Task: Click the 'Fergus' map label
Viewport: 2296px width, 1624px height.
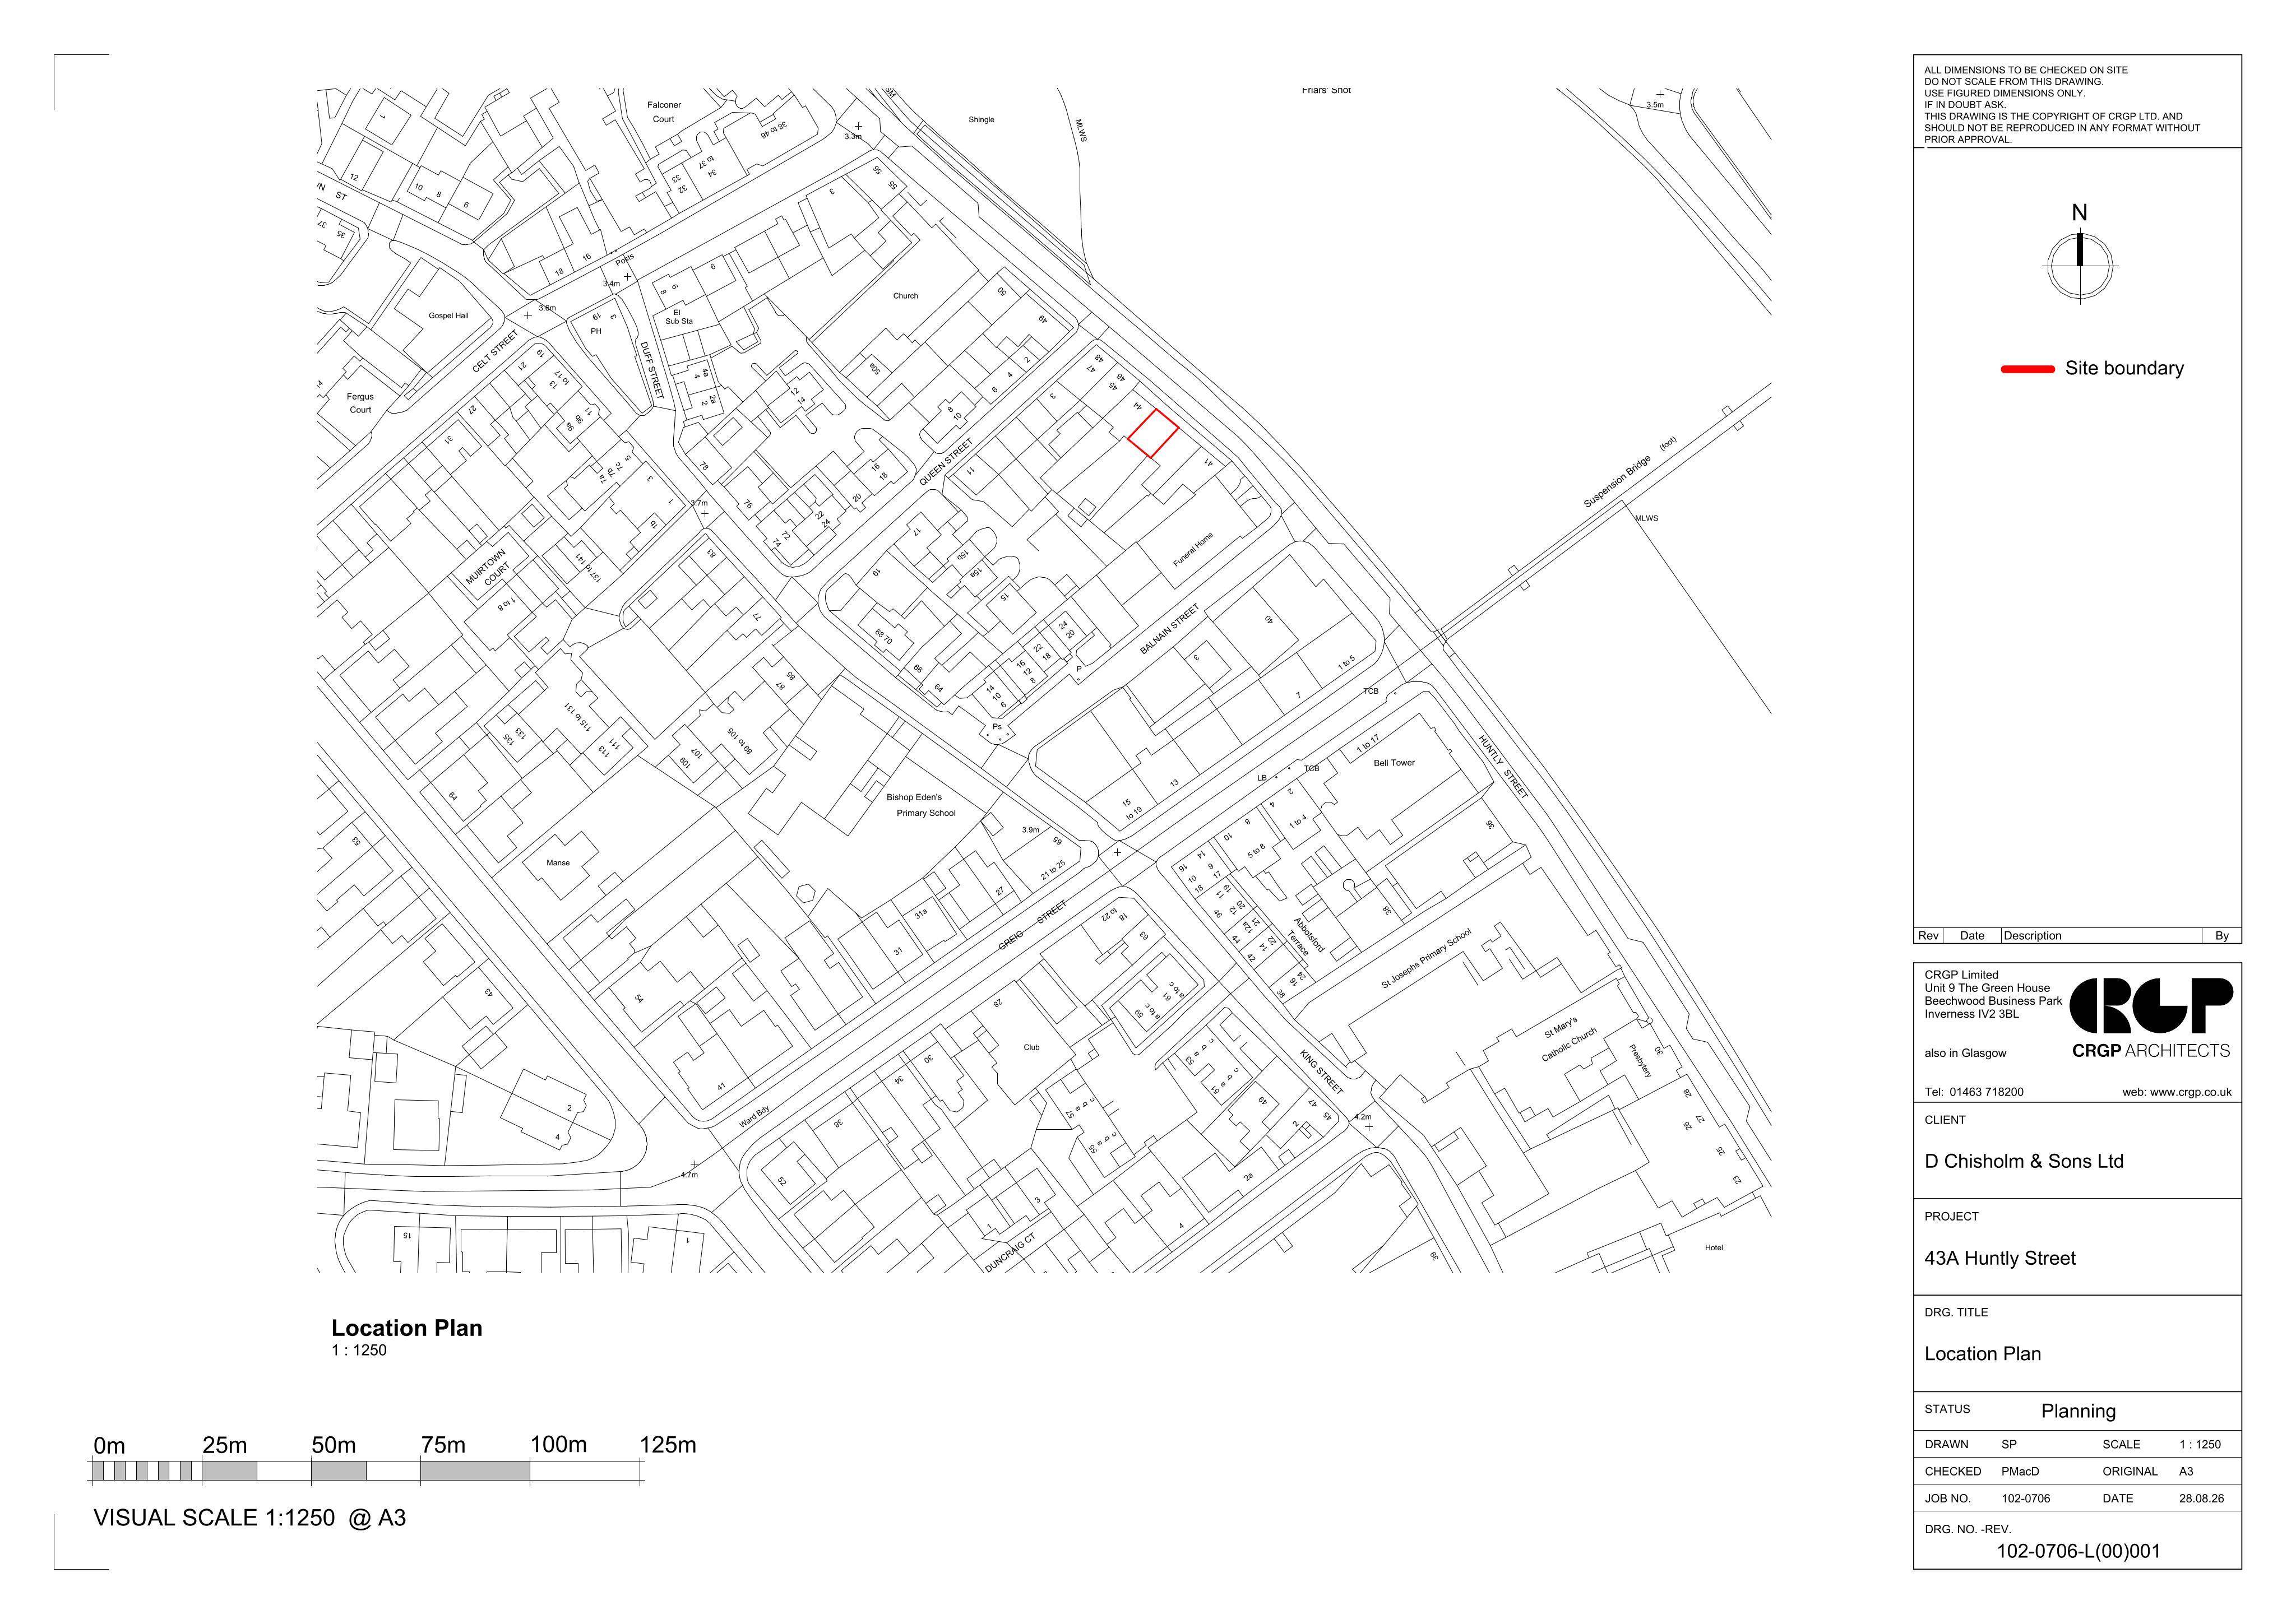Action: click(x=360, y=397)
